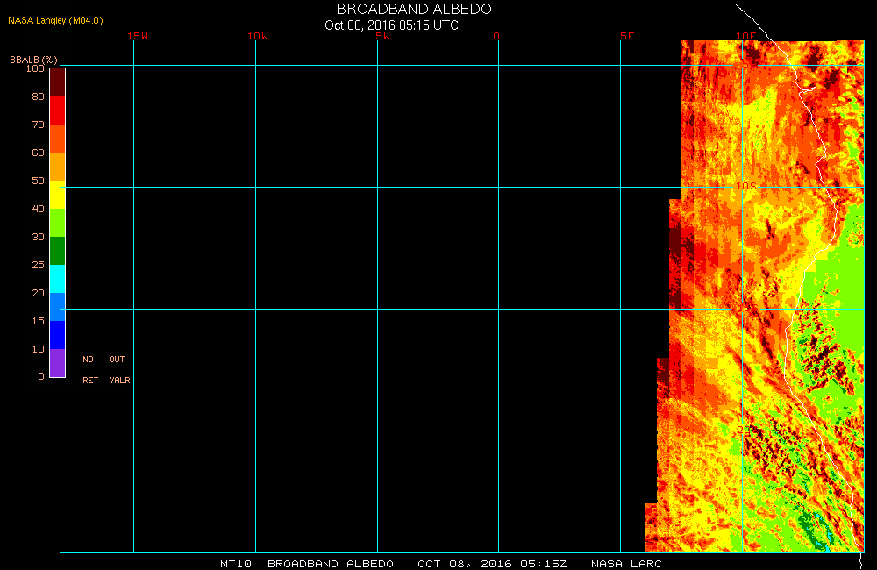Click the 0 degree longitude label
The image size is (877, 570).
click(x=497, y=36)
